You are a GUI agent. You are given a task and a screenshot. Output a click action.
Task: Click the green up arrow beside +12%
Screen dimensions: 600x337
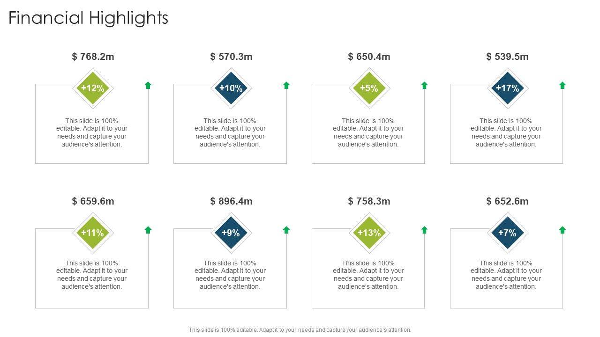pos(148,85)
